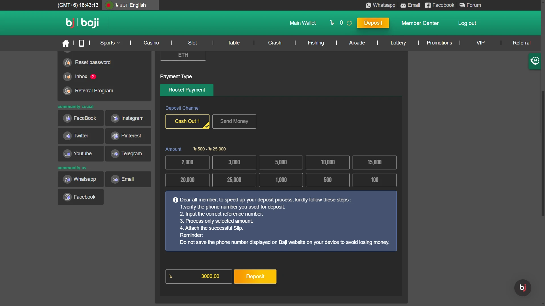Click Email link in top bar
The width and height of the screenshot is (545, 306).
(x=410, y=5)
